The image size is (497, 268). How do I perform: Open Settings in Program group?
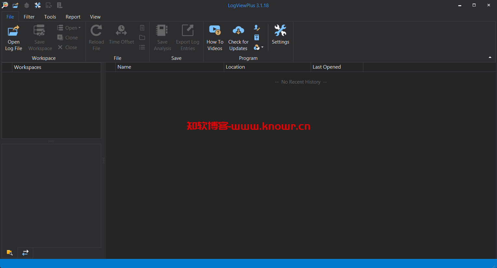coord(280,35)
